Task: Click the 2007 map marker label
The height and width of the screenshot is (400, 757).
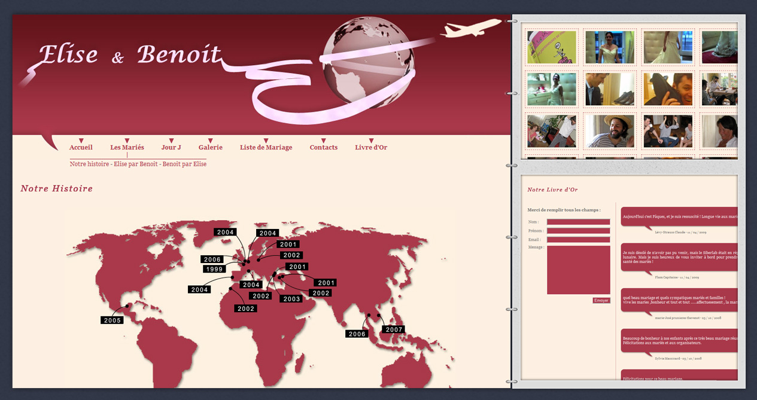Action: [x=394, y=329]
